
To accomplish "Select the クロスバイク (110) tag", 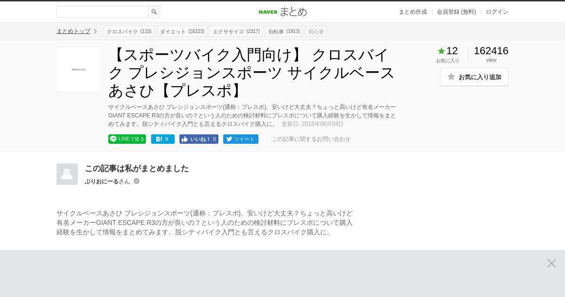I will point(129,32).
